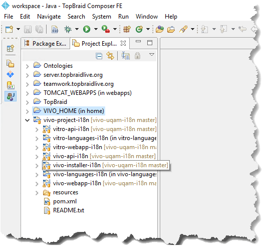Image resolution: width=264 pixels, height=246 pixels.
Task: Toggle Link with Editor
Action: 110,56
